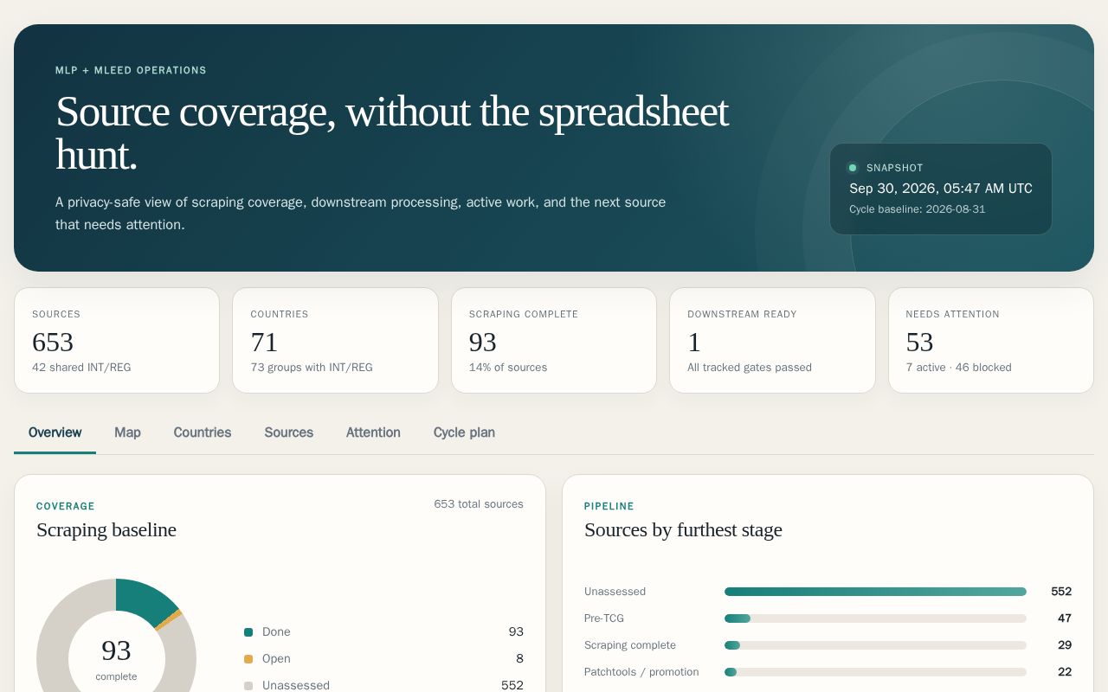Click the Unassessed pipeline progress bar
The width and height of the screenshot is (1108, 692).
(x=875, y=592)
